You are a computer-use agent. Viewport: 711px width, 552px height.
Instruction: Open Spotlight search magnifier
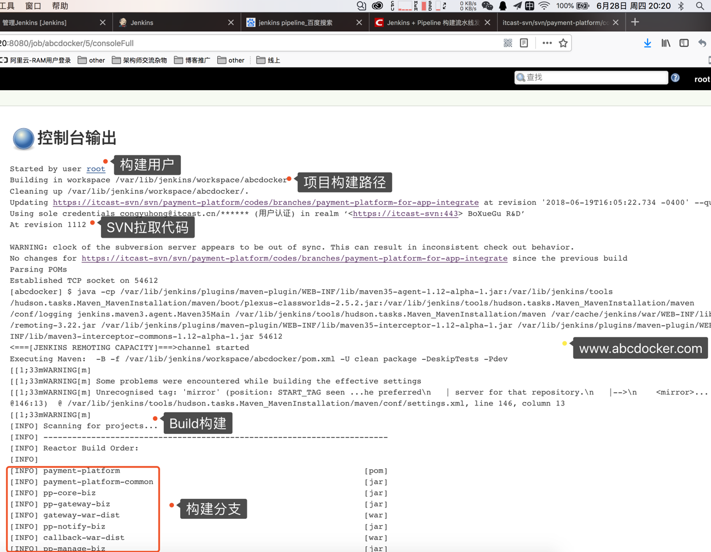pos(700,6)
